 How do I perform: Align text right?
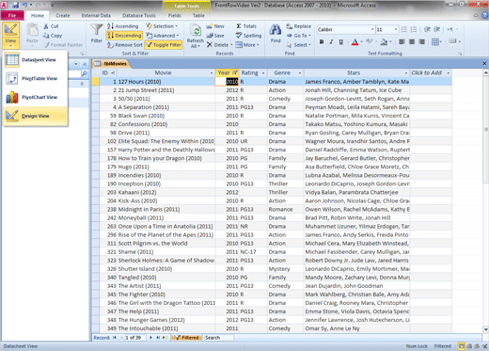(x=422, y=41)
